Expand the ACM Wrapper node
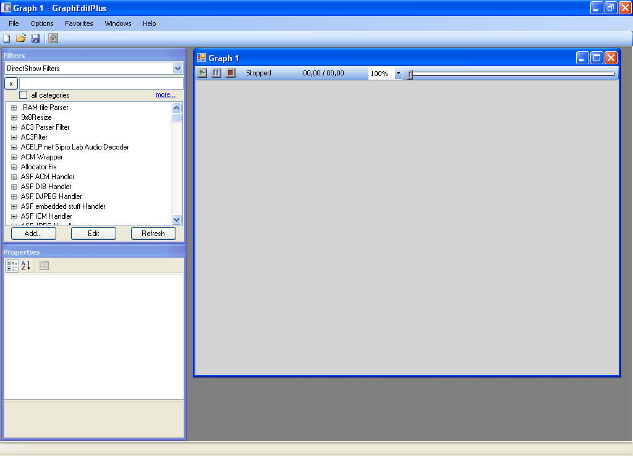The height and width of the screenshot is (456, 633). point(14,157)
